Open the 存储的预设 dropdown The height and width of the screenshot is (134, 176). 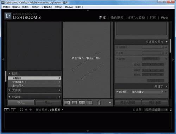pyautogui.click(x=153, y=47)
